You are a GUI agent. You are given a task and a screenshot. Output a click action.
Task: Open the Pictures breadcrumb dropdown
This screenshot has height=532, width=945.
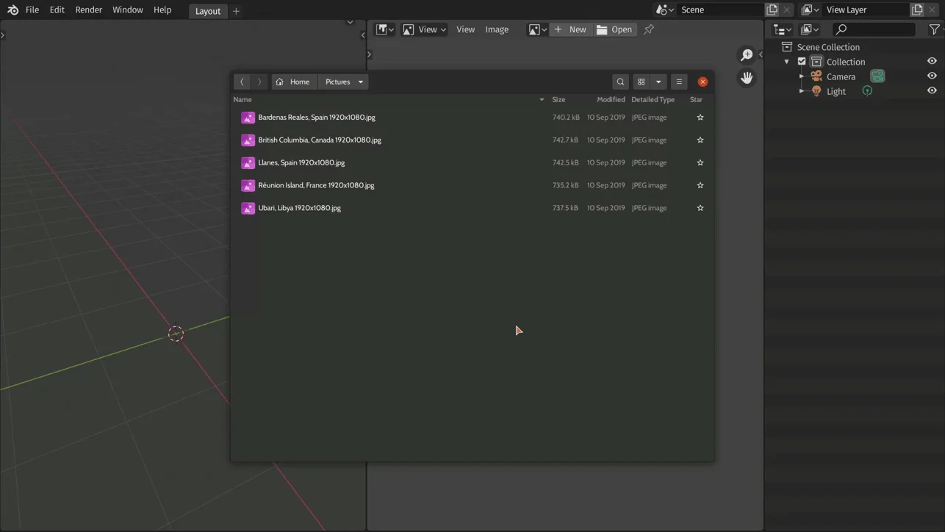(359, 82)
